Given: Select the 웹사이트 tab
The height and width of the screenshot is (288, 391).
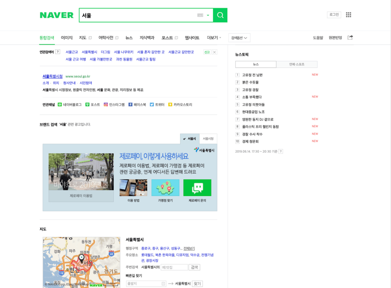Looking at the screenshot, I should [x=192, y=37].
